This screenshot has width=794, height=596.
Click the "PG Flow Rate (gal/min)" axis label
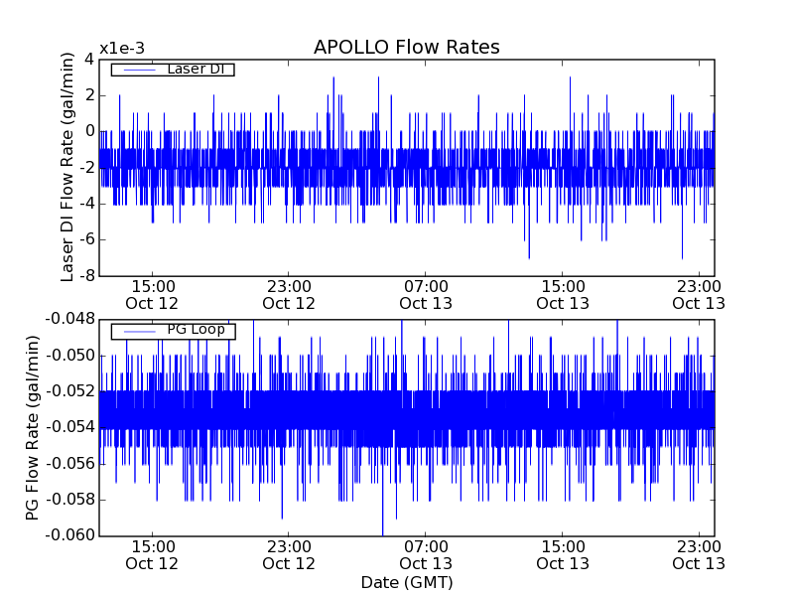[32, 428]
